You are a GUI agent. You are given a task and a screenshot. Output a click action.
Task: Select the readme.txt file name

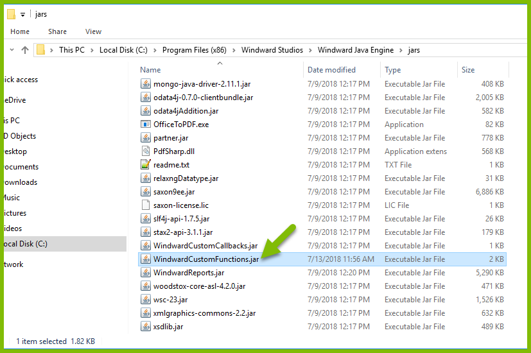click(x=171, y=165)
